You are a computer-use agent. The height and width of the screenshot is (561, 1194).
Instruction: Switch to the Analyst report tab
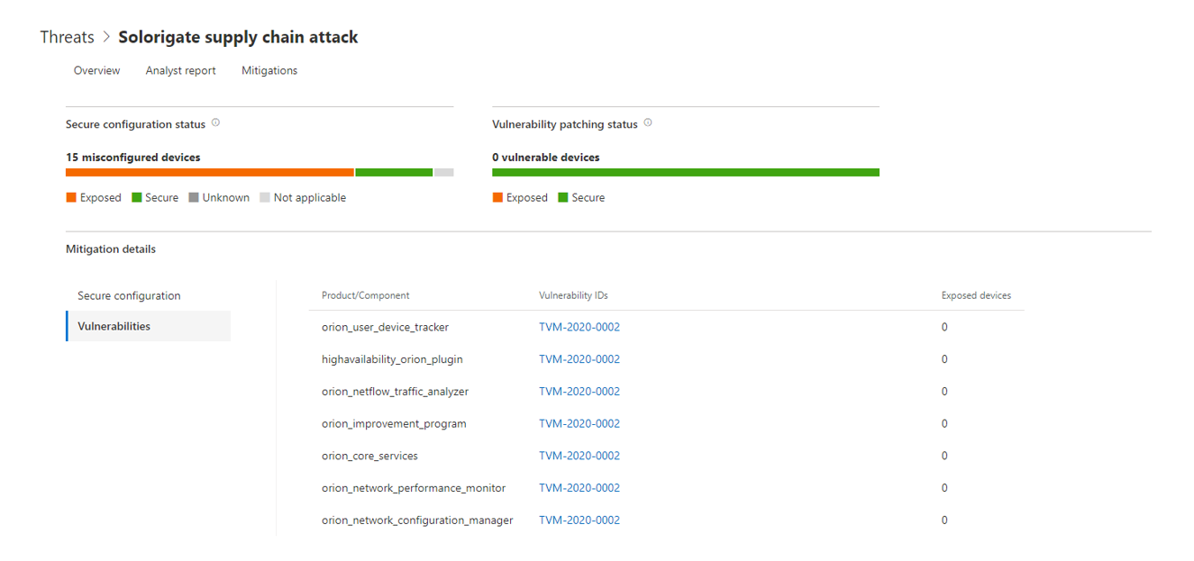pyautogui.click(x=180, y=70)
